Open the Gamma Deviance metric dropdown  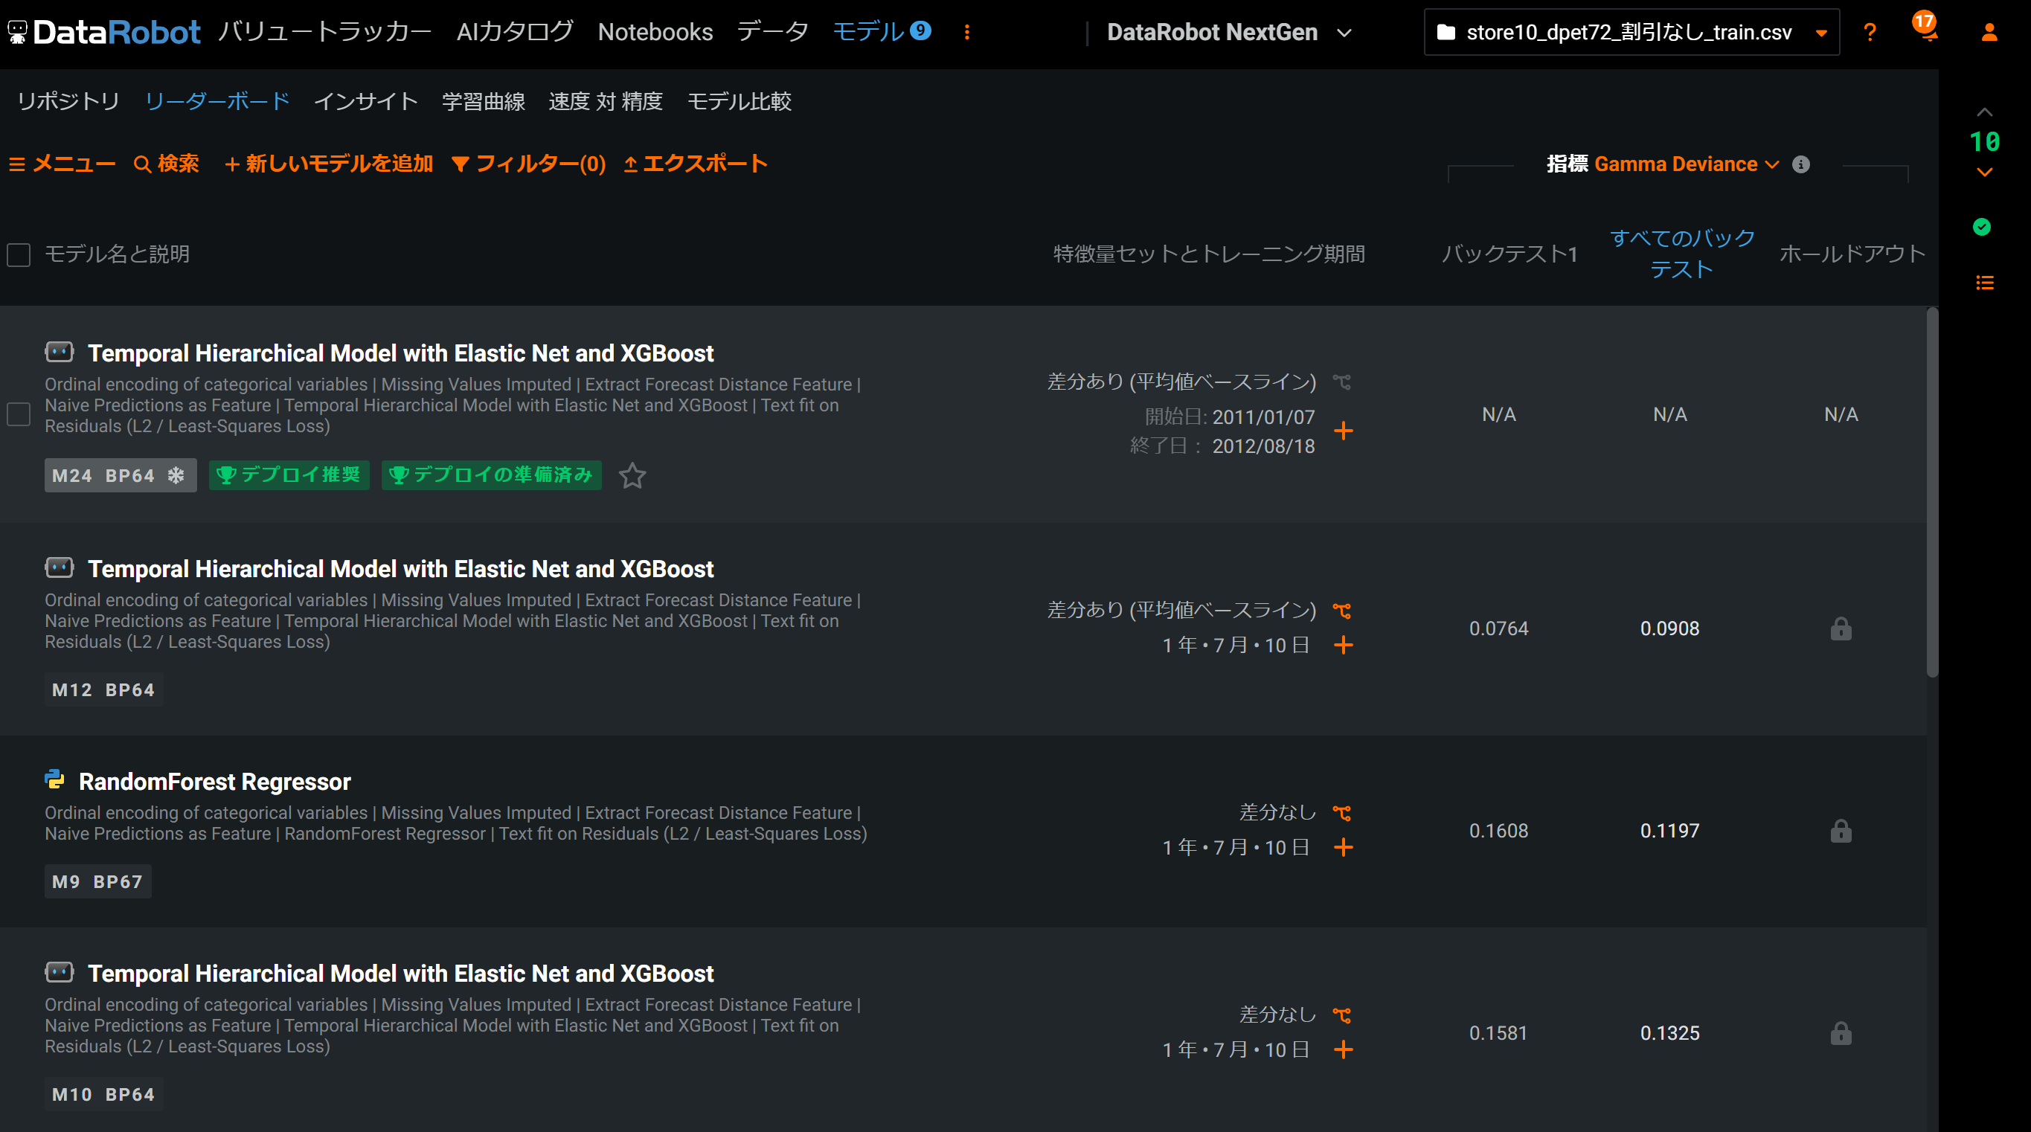tap(1686, 164)
